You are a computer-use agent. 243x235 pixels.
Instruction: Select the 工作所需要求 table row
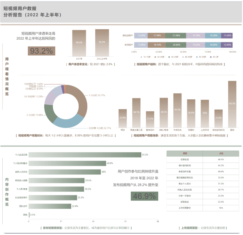coord(203,208)
